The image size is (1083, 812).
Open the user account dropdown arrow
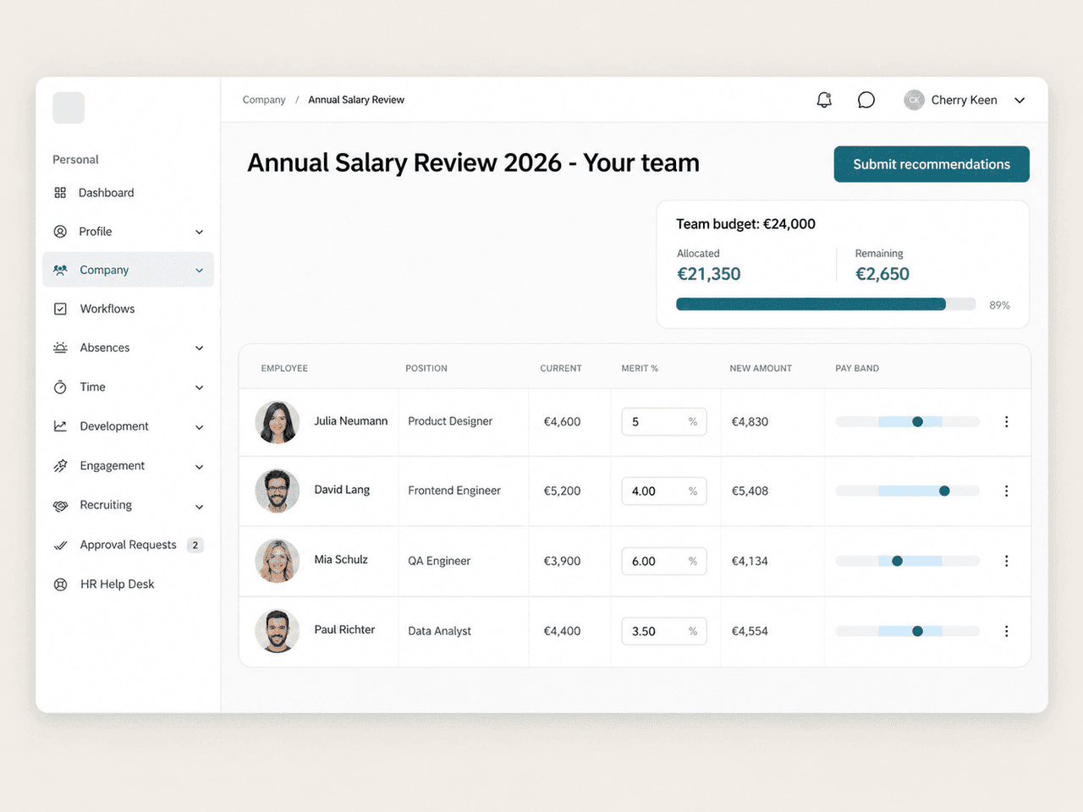tap(1020, 101)
